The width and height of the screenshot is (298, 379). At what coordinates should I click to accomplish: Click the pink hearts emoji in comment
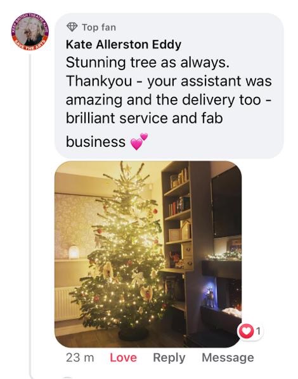(x=139, y=141)
